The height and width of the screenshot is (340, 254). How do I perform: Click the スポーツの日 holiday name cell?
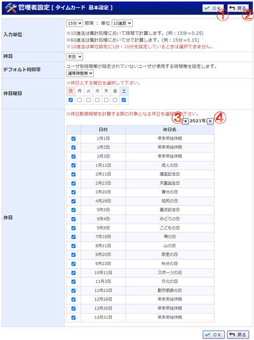pyautogui.click(x=170, y=273)
